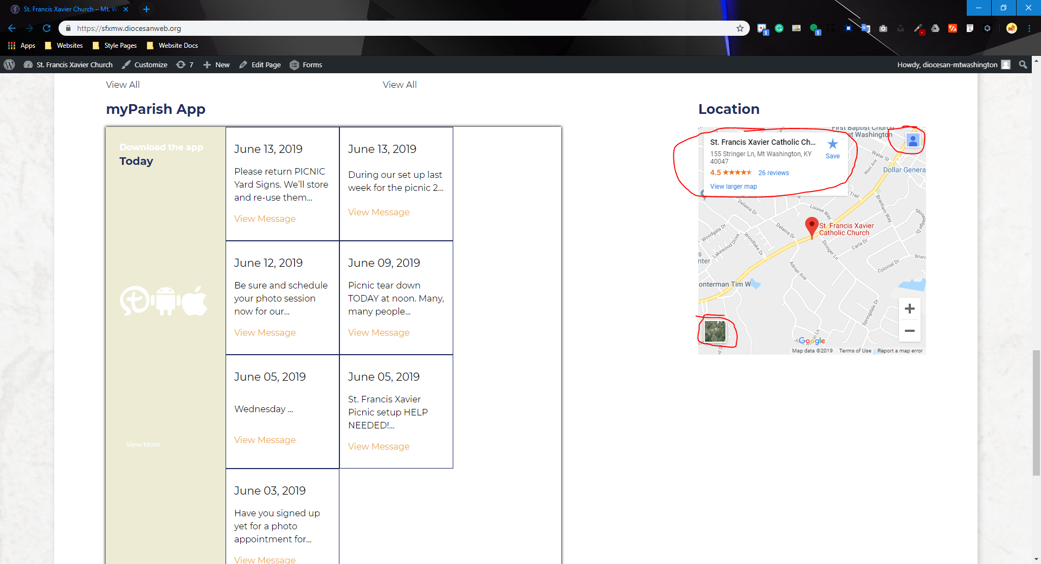
Task: Click the map zoom in plus button
Action: point(909,309)
